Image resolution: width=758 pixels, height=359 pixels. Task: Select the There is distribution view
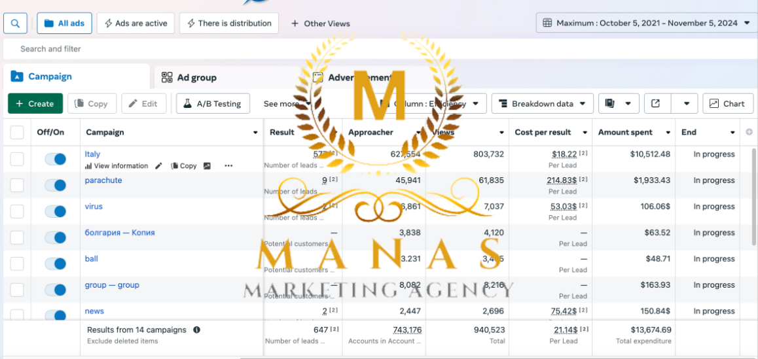(229, 23)
